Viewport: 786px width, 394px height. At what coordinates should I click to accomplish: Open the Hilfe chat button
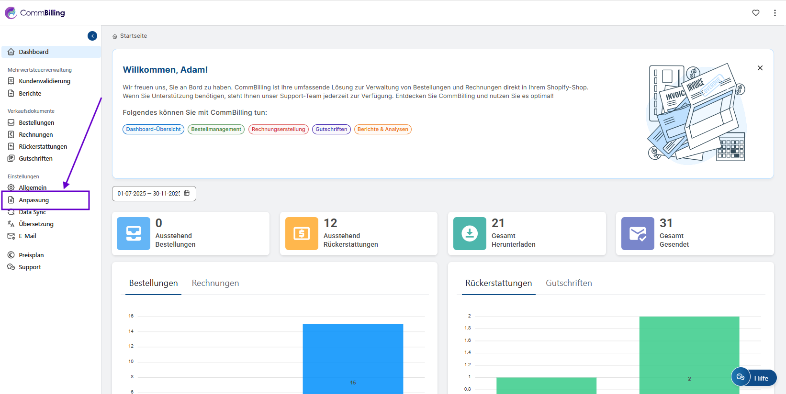coord(754,378)
